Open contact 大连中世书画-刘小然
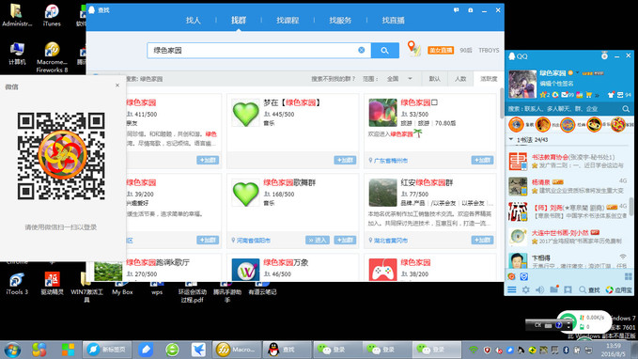The image size is (638, 359). pyautogui.click(x=568, y=237)
